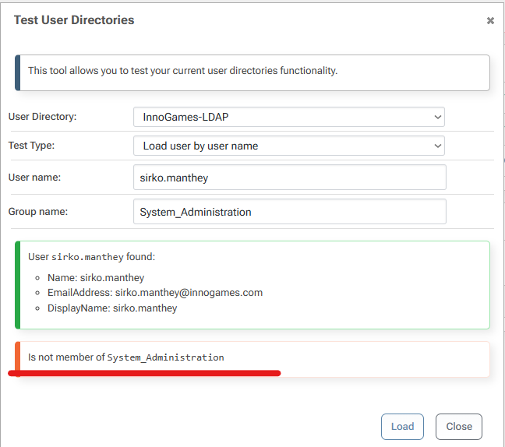Viewport: 505px width, 447px height.
Task: Open the User Directory dropdown
Action: [288, 117]
